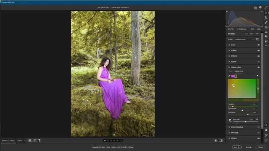Open the Snapshots panel icon
Viewport: 269px width, 151px height.
point(266,36)
